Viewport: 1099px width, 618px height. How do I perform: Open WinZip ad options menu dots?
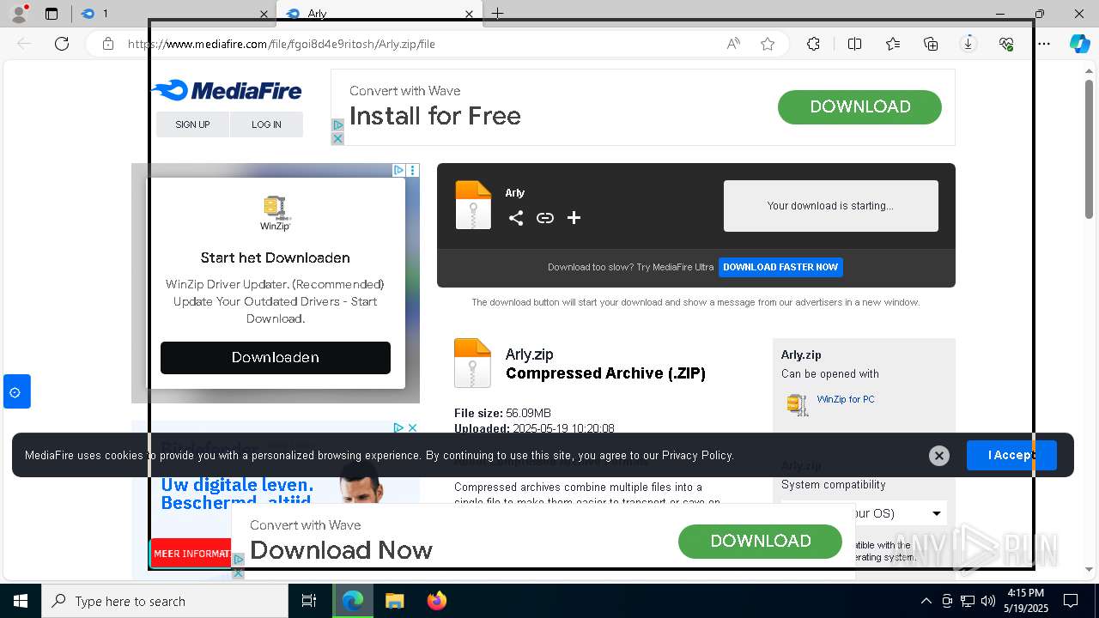[413, 170]
